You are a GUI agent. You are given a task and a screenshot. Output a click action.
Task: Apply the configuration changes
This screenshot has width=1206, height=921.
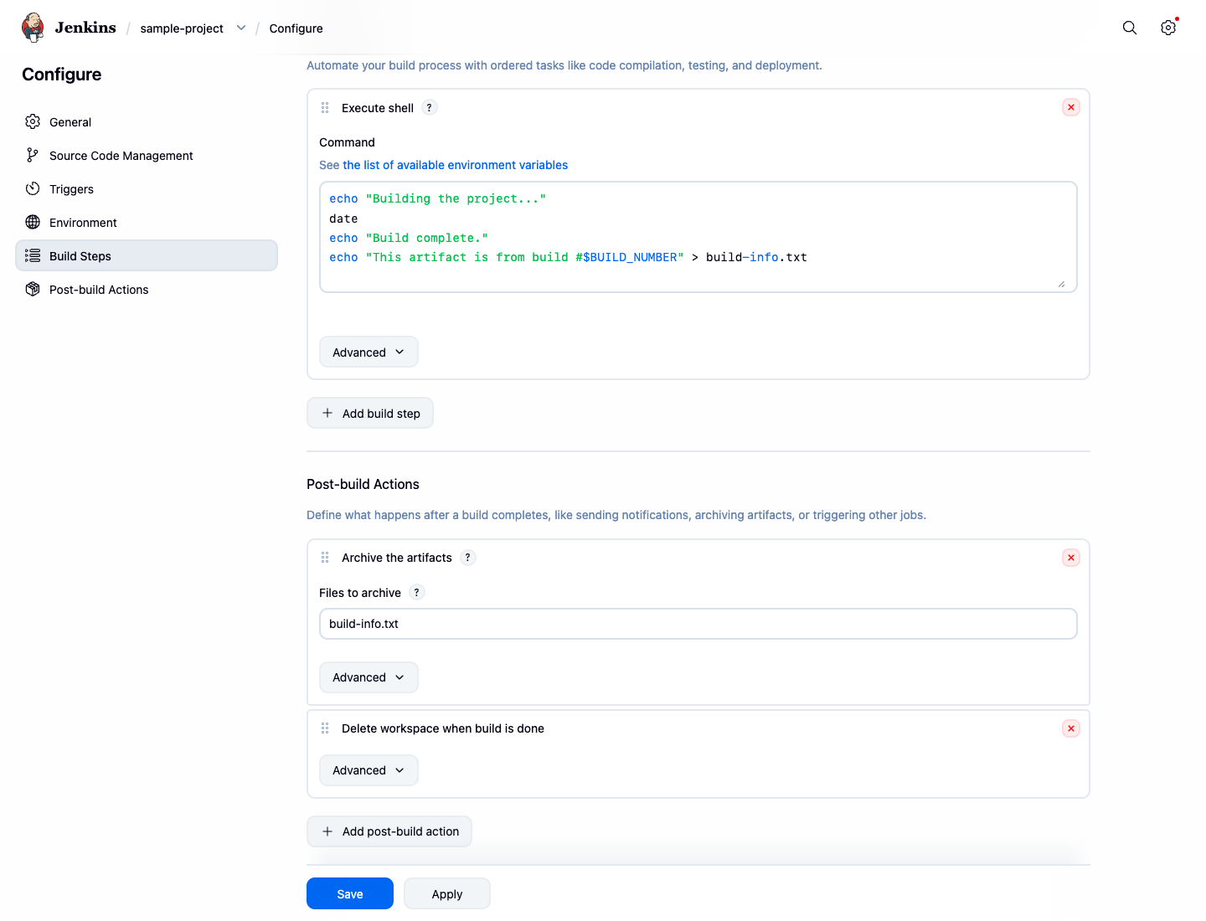pos(447,893)
